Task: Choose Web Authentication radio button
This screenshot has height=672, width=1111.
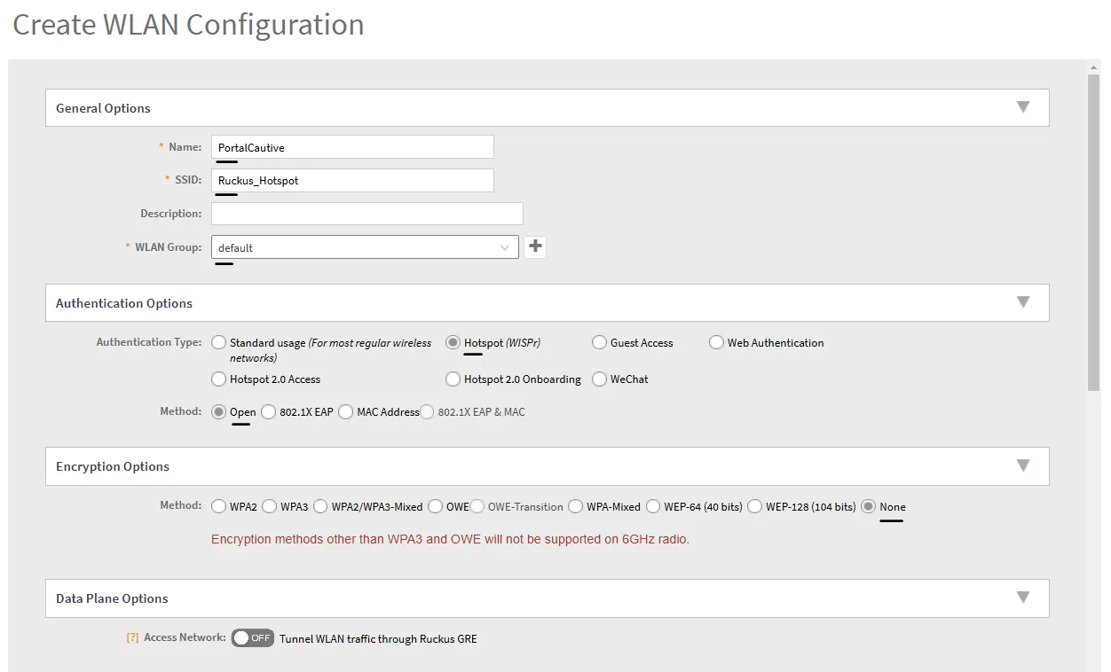Action: pos(717,343)
